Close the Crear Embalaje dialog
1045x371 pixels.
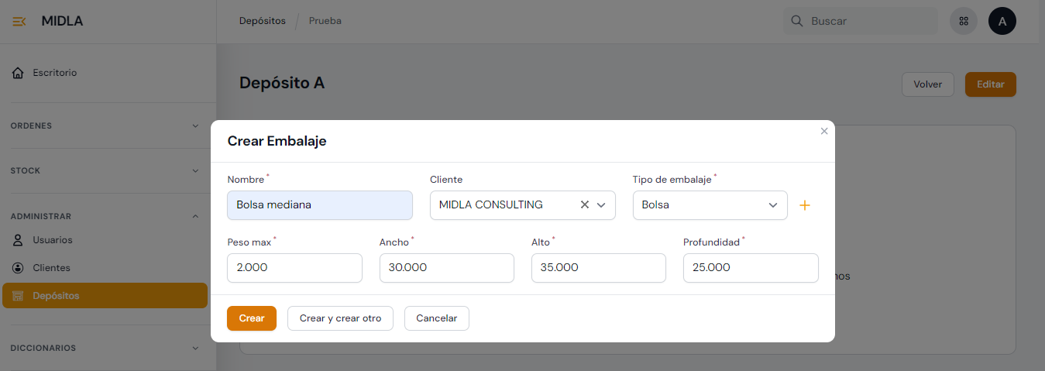[x=824, y=132]
